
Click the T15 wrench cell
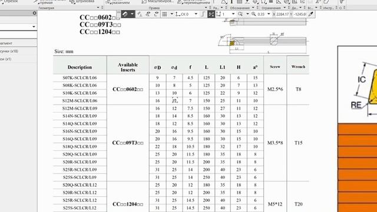(298, 143)
